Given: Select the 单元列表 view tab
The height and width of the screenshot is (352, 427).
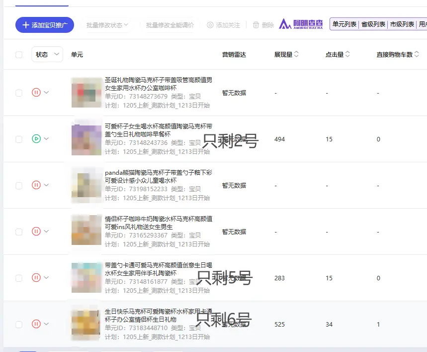Looking at the screenshot, I should (344, 23).
